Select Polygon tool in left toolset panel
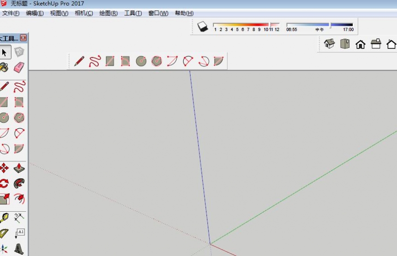The width and height of the screenshot is (397, 256). pyautogui.click(x=19, y=118)
